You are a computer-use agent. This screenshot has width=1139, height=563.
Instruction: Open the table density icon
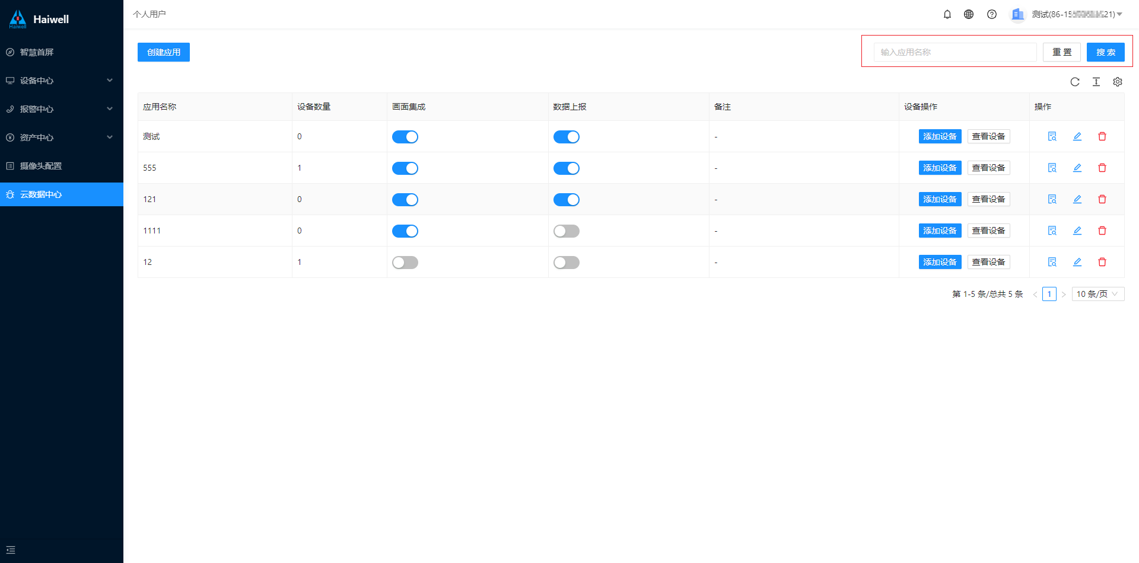pos(1096,82)
